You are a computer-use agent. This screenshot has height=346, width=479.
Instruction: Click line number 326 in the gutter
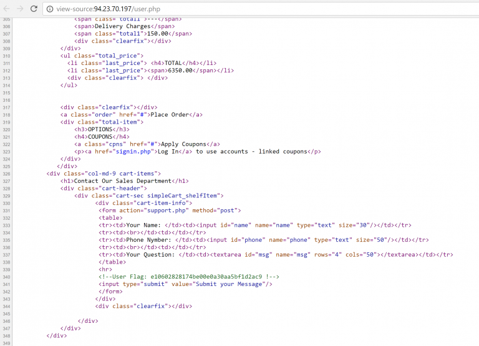[6, 174]
